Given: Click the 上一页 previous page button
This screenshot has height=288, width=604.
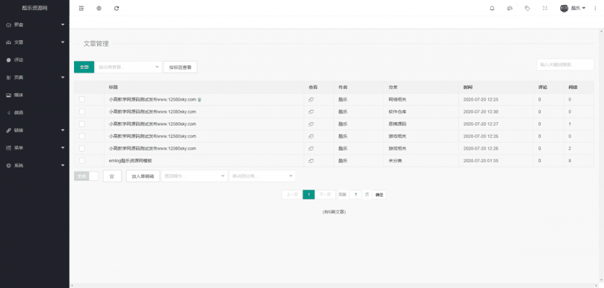Looking at the screenshot, I should [292, 195].
